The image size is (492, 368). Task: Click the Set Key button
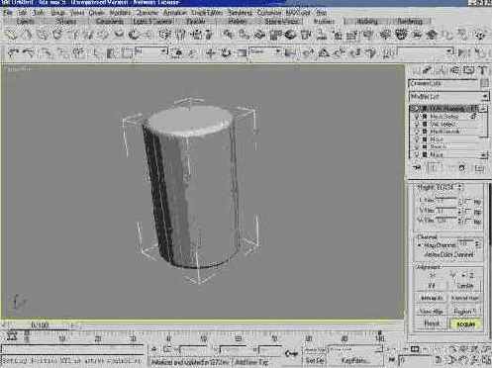coord(314,360)
